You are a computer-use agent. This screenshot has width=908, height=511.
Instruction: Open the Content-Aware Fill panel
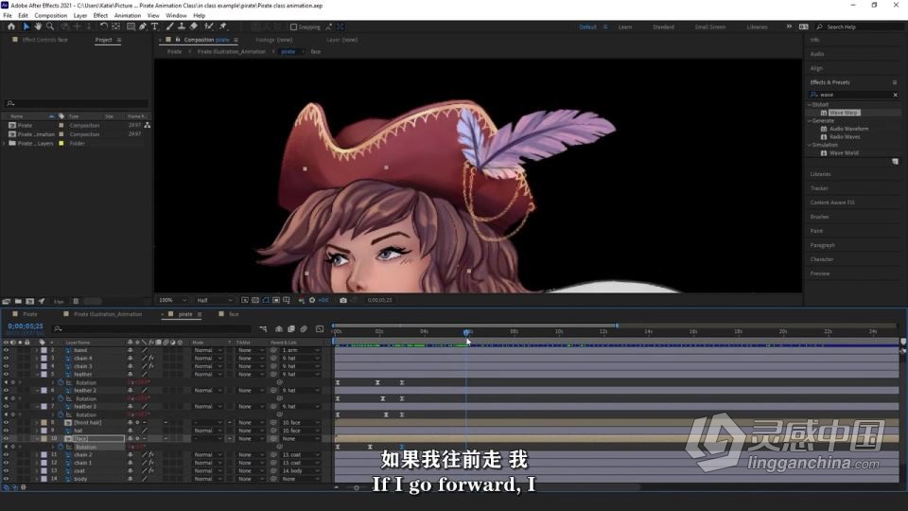point(832,203)
